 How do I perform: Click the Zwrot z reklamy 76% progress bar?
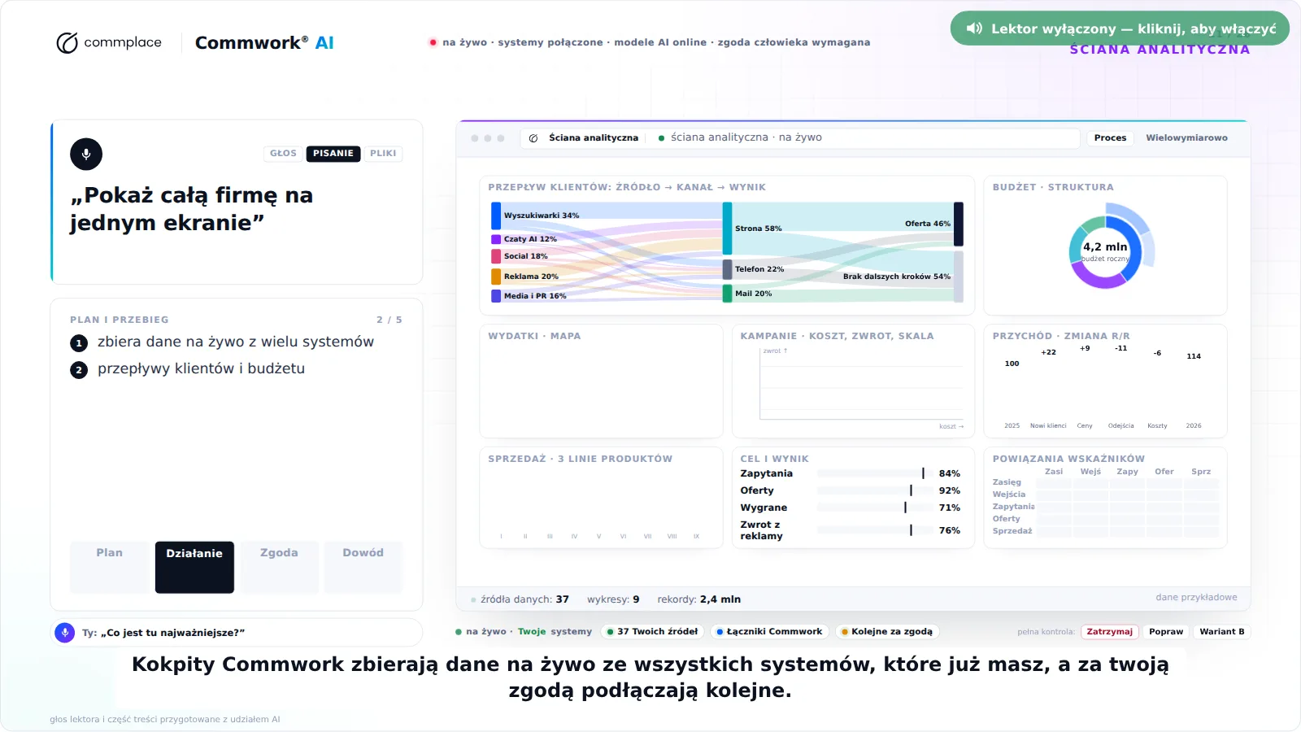873,530
